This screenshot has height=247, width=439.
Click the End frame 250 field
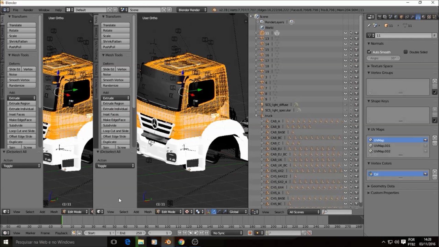pos(131,233)
